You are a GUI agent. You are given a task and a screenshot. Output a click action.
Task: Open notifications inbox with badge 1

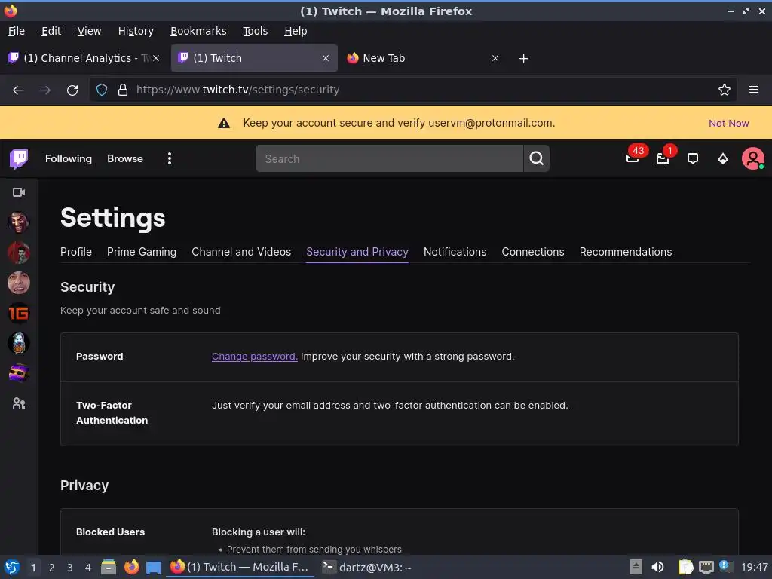[663, 158]
